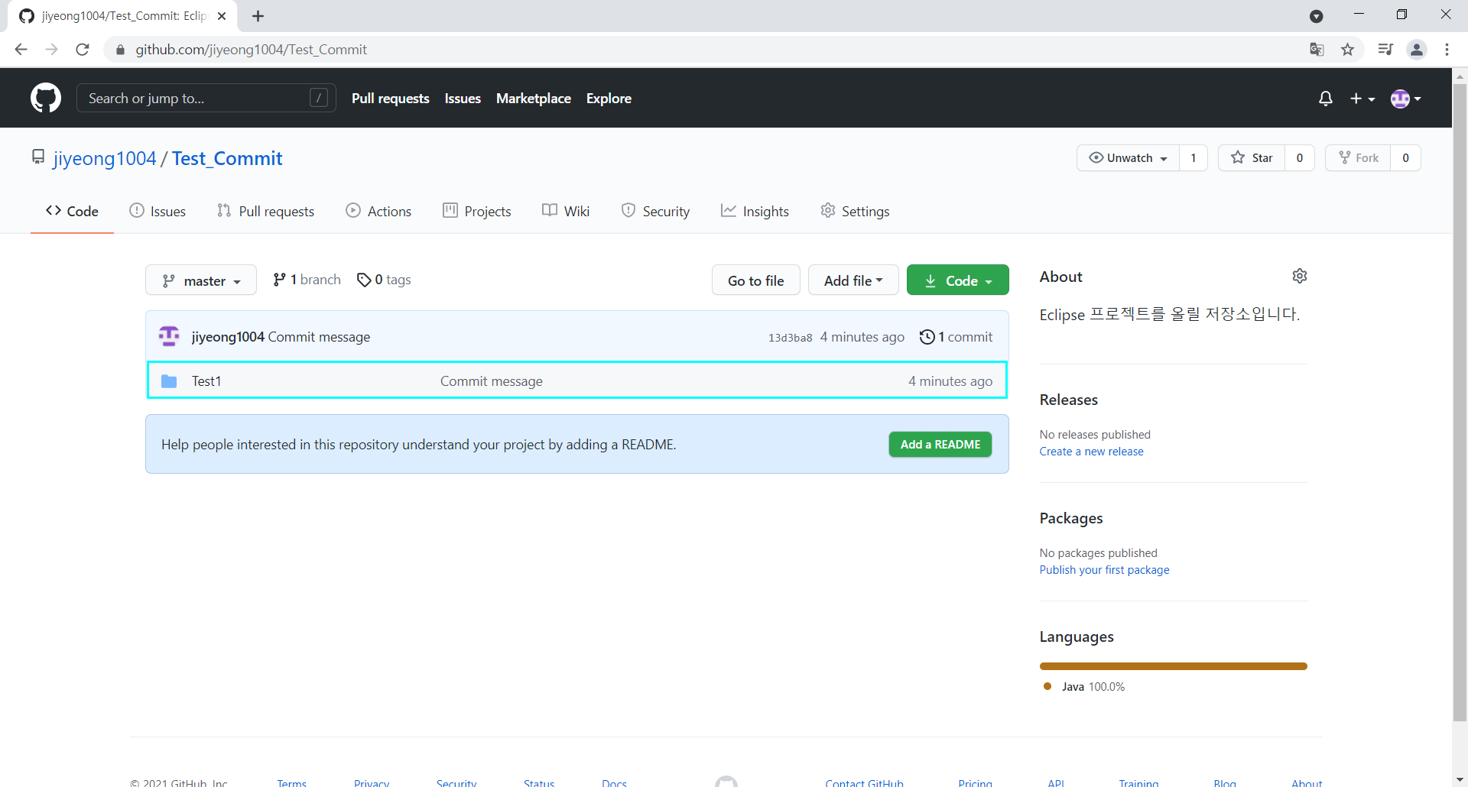The height and width of the screenshot is (787, 1468).
Task: Click the 1 branch link
Action: 307,280
